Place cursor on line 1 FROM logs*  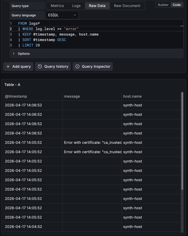[x=29, y=23]
